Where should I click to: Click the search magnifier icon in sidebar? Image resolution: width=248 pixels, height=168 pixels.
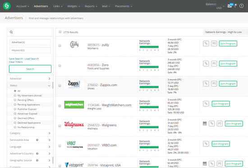click(x=11, y=32)
